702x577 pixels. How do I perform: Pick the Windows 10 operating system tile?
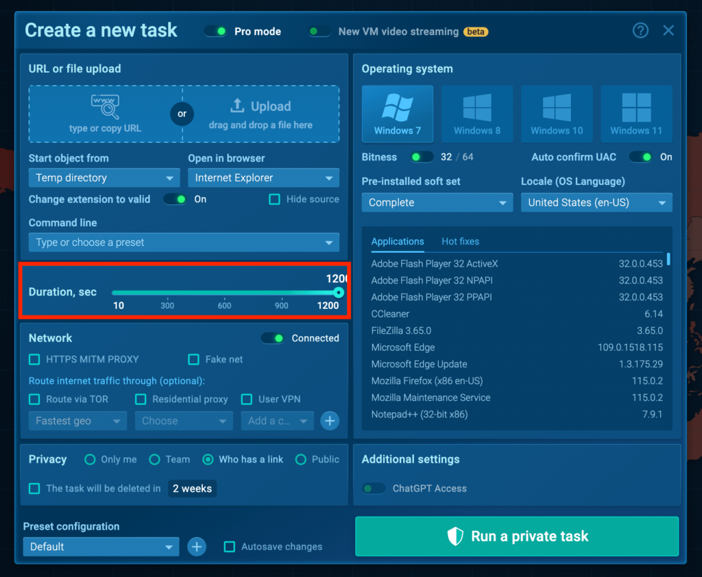pos(557,114)
